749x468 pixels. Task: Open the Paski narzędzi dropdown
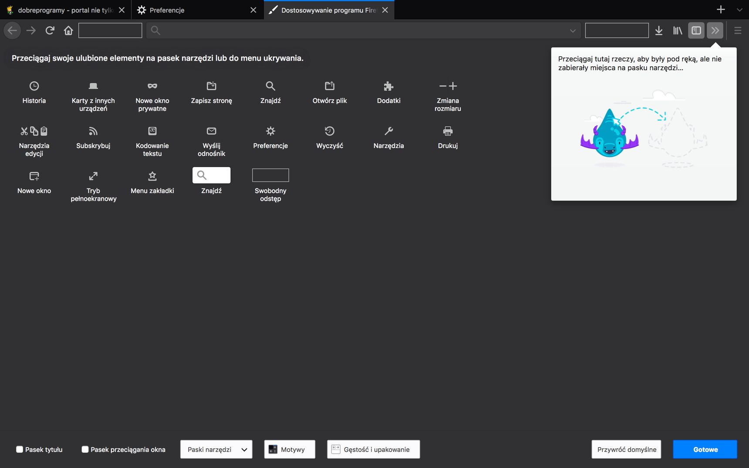pos(216,449)
